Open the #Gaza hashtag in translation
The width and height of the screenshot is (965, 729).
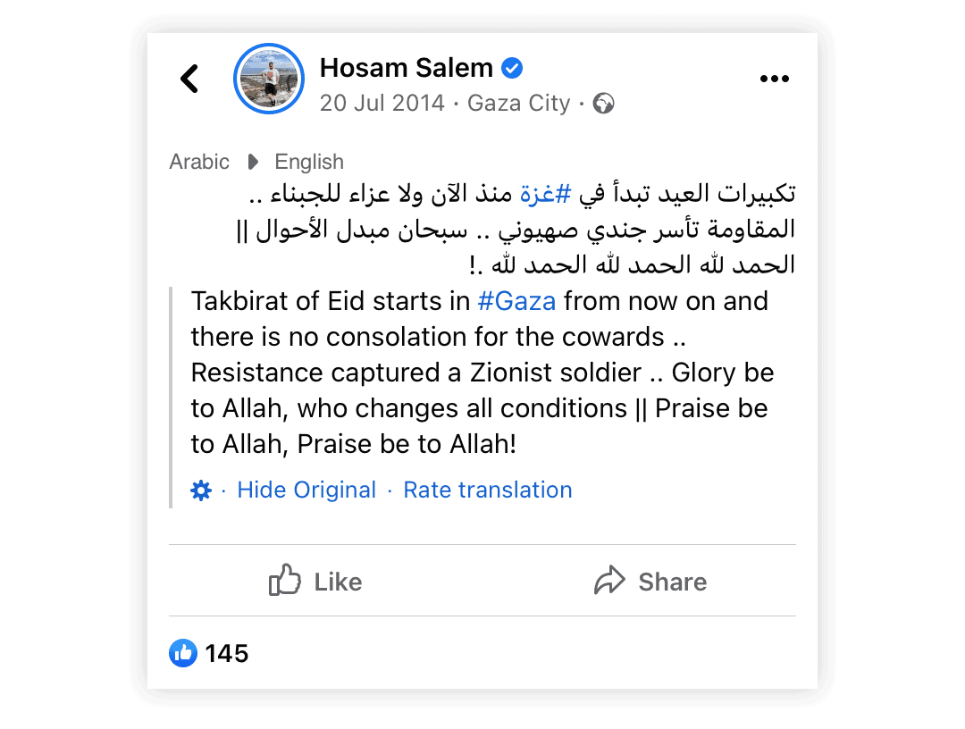[x=516, y=301]
